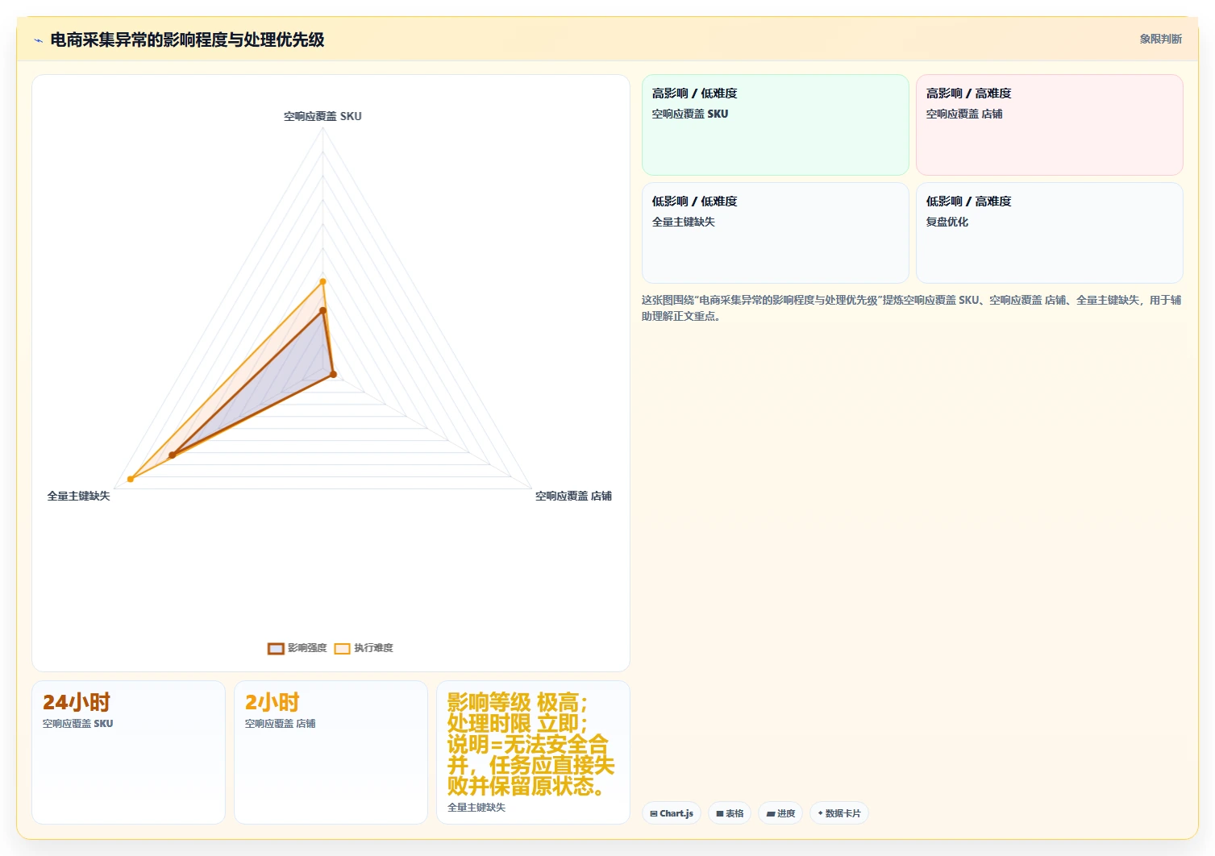Open the 高影响 / 低难度 quadrant card
The height and width of the screenshot is (856, 1215).
click(776, 125)
